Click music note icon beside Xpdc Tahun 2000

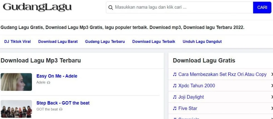tap(175, 86)
